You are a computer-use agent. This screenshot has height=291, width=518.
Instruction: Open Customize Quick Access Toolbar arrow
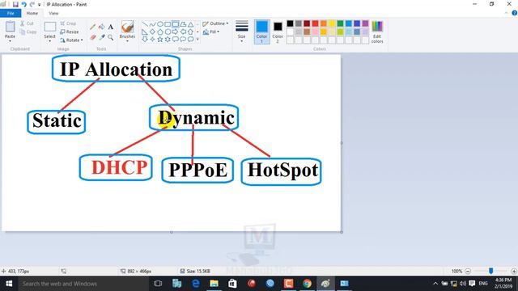[x=40, y=5]
